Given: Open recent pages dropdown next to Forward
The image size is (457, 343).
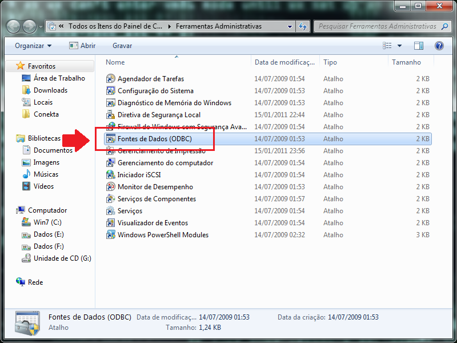Looking at the screenshot, I should [x=41, y=27].
